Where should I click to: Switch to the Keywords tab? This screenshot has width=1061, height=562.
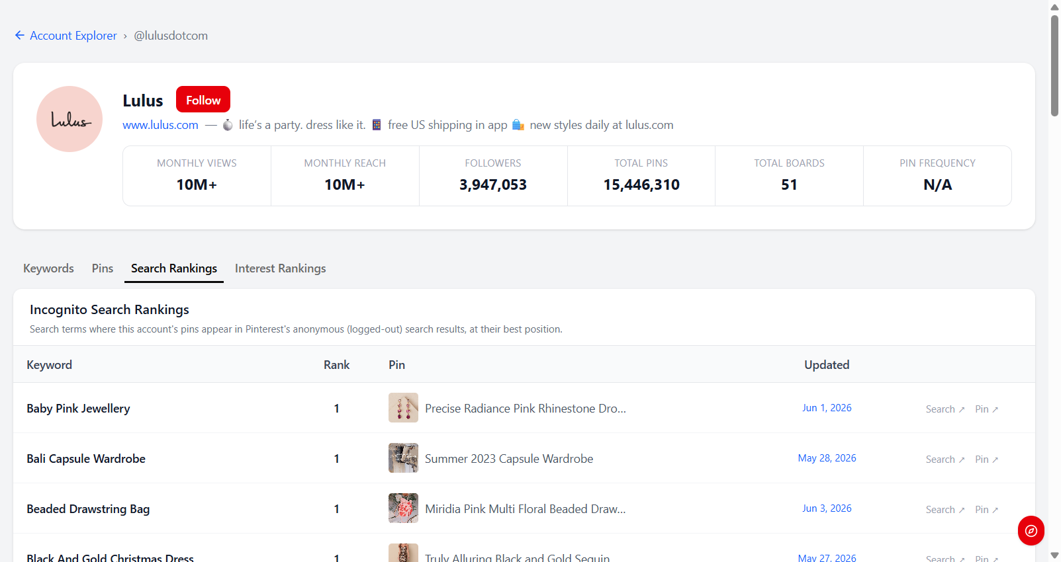point(48,268)
